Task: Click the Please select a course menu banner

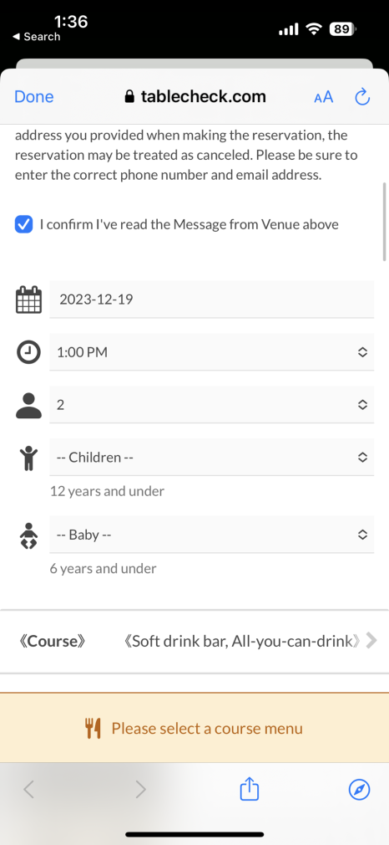Action: point(194,728)
